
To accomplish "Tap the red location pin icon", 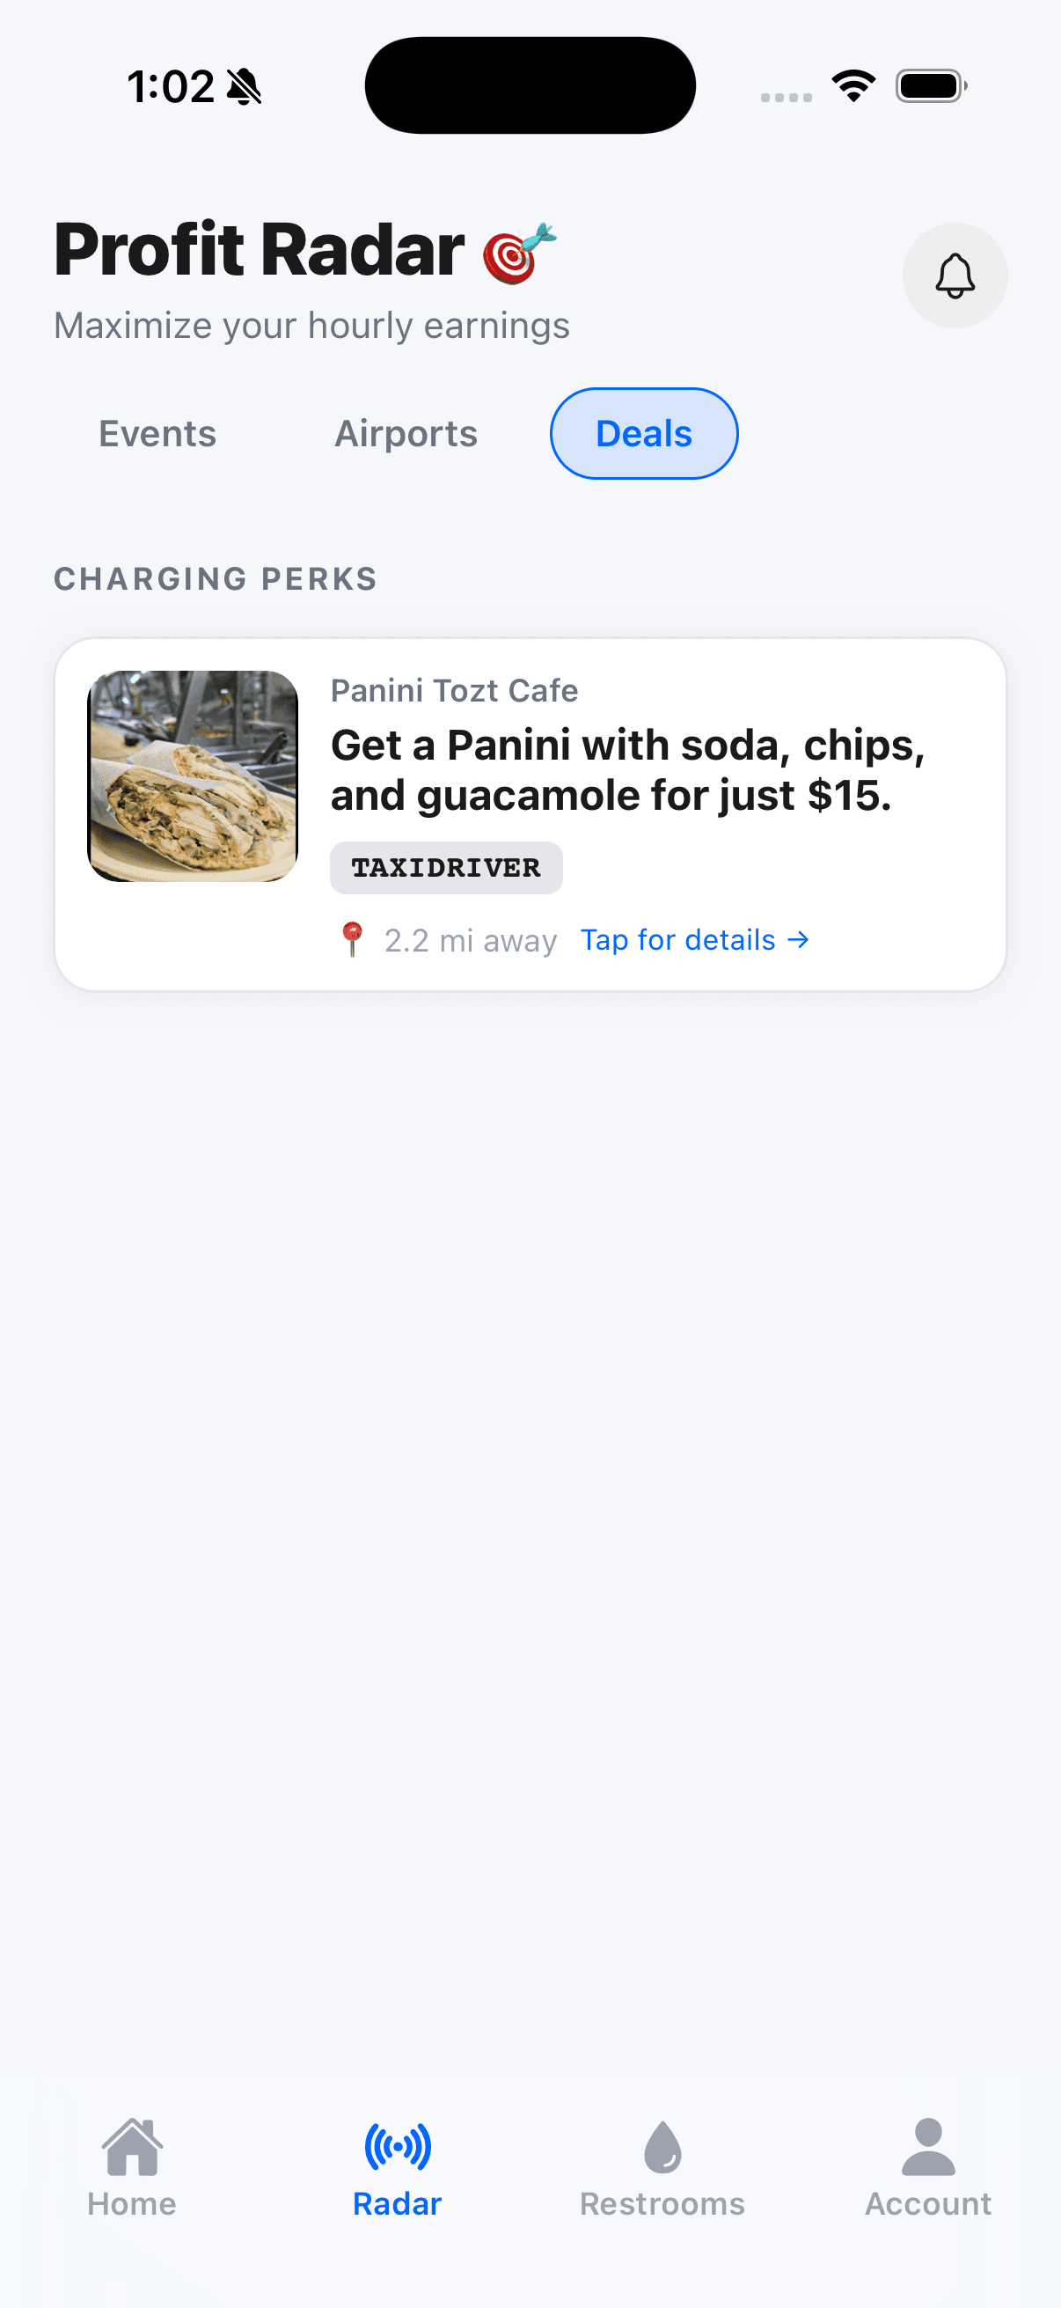I will click(x=352, y=939).
